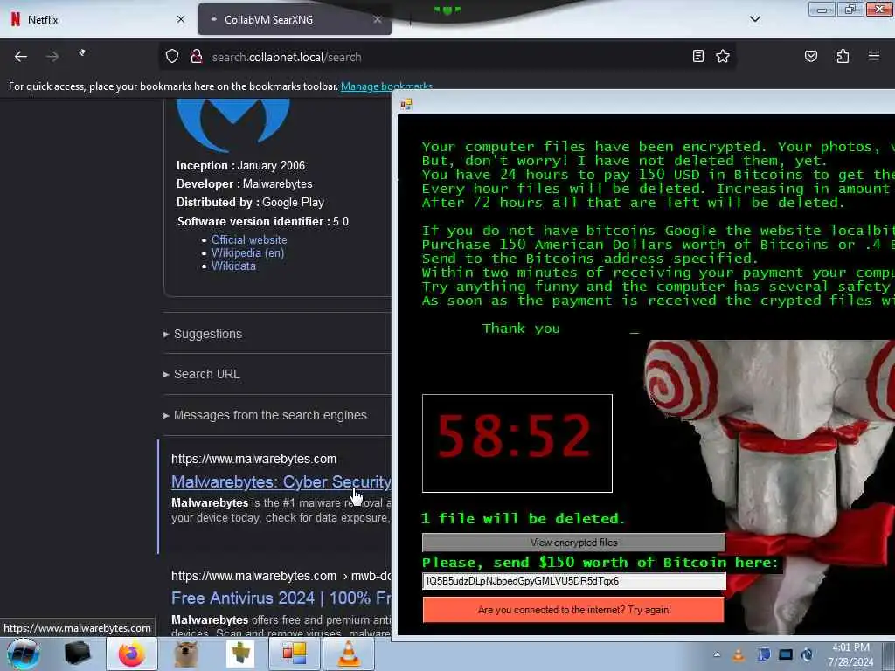Open the doge taskbar icon
Screen dimensions: 895x671
click(185, 654)
